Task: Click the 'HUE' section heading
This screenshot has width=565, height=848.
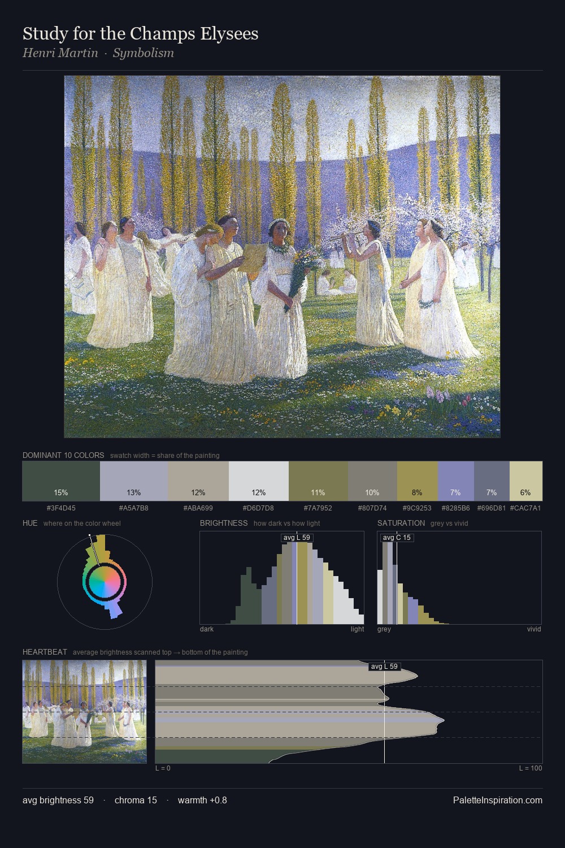Action: [30, 523]
